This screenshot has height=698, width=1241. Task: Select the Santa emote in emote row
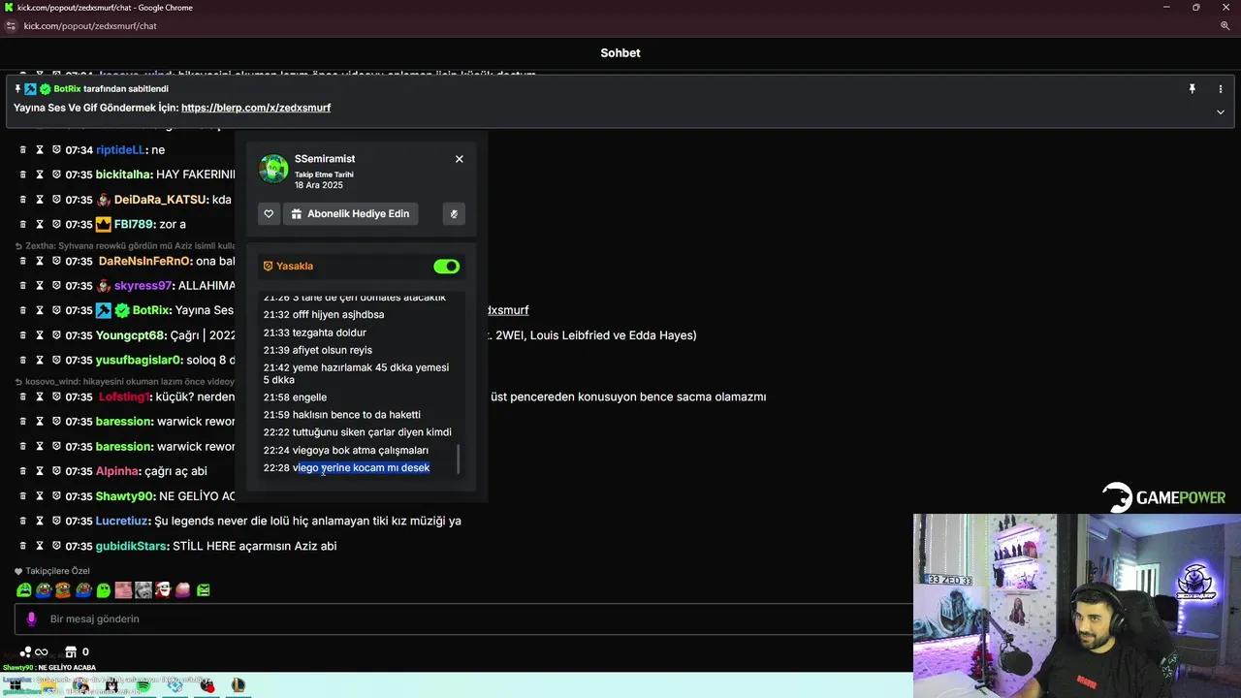click(163, 589)
